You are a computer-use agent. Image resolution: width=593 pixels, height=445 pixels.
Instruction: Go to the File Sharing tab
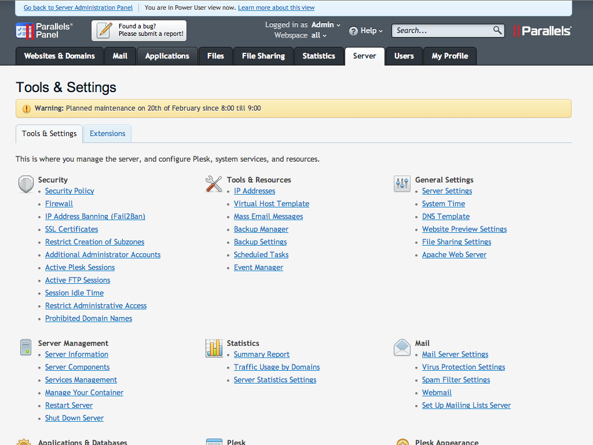263,56
